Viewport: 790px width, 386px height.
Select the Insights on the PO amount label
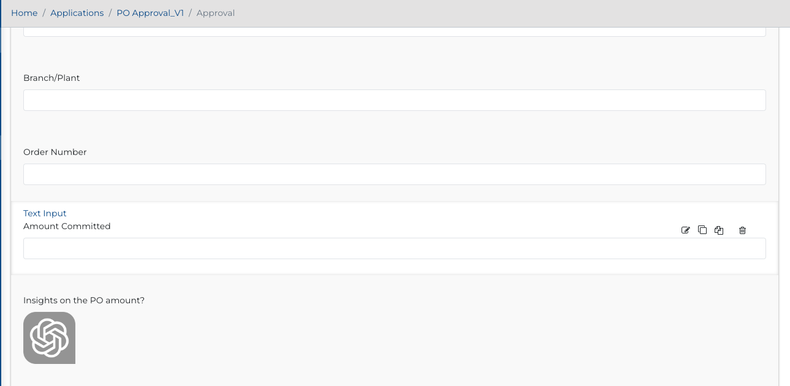coord(83,300)
